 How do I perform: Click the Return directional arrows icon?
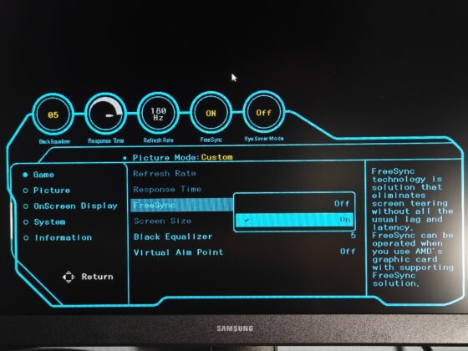coord(69,277)
